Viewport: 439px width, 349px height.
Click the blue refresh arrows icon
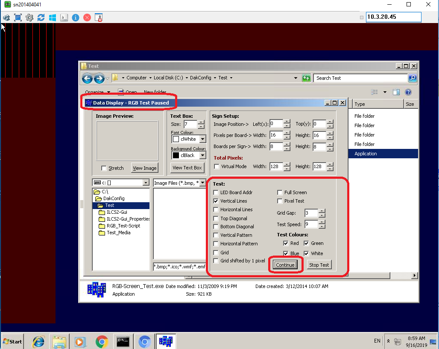(x=41, y=17)
